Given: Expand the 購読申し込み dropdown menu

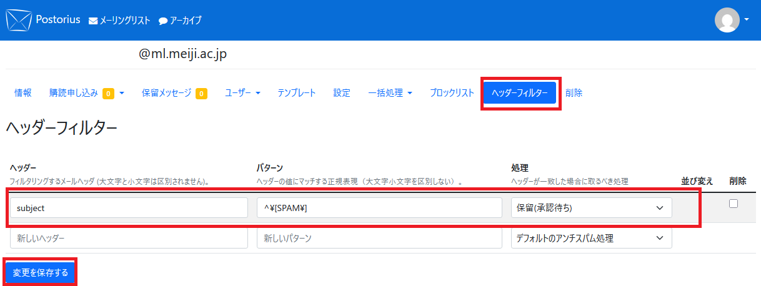Looking at the screenshot, I should pos(122,93).
